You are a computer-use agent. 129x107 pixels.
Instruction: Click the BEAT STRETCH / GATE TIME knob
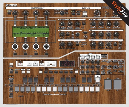coord(62,24)
